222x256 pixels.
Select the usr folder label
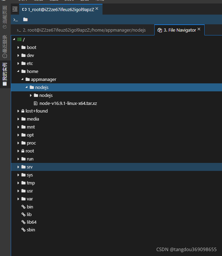pos(30,191)
